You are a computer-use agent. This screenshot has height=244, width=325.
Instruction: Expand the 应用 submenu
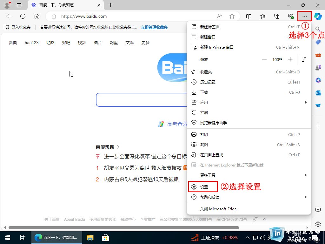[x=249, y=103]
